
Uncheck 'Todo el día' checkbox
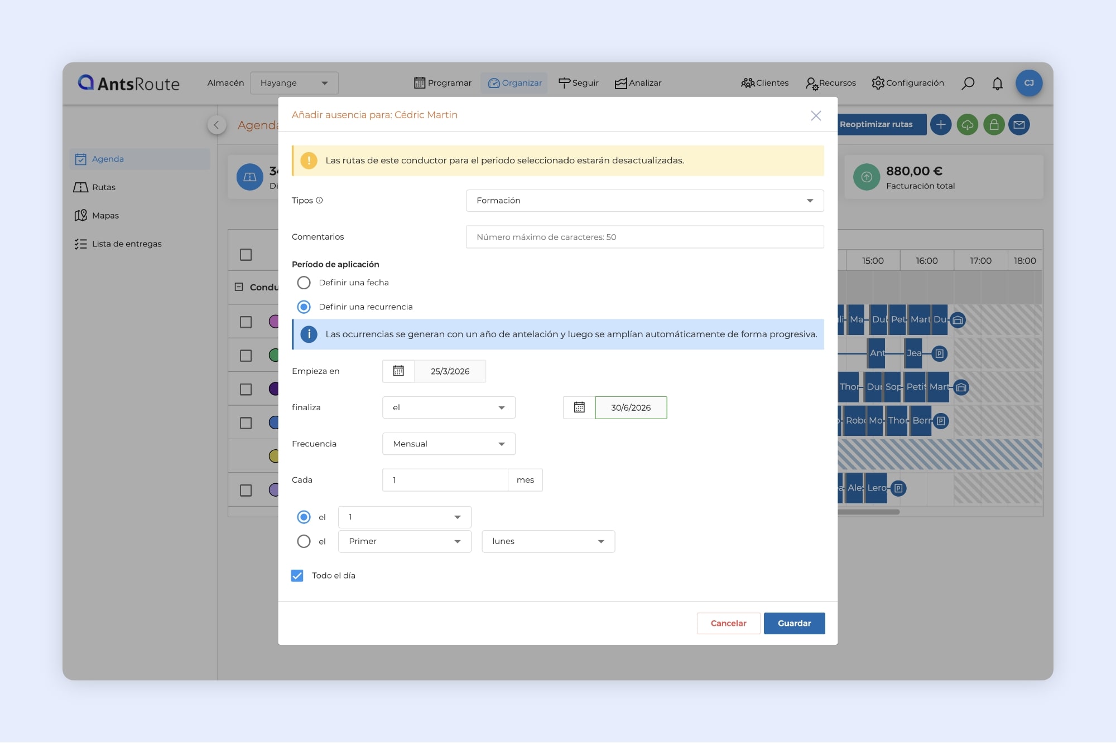click(x=297, y=576)
